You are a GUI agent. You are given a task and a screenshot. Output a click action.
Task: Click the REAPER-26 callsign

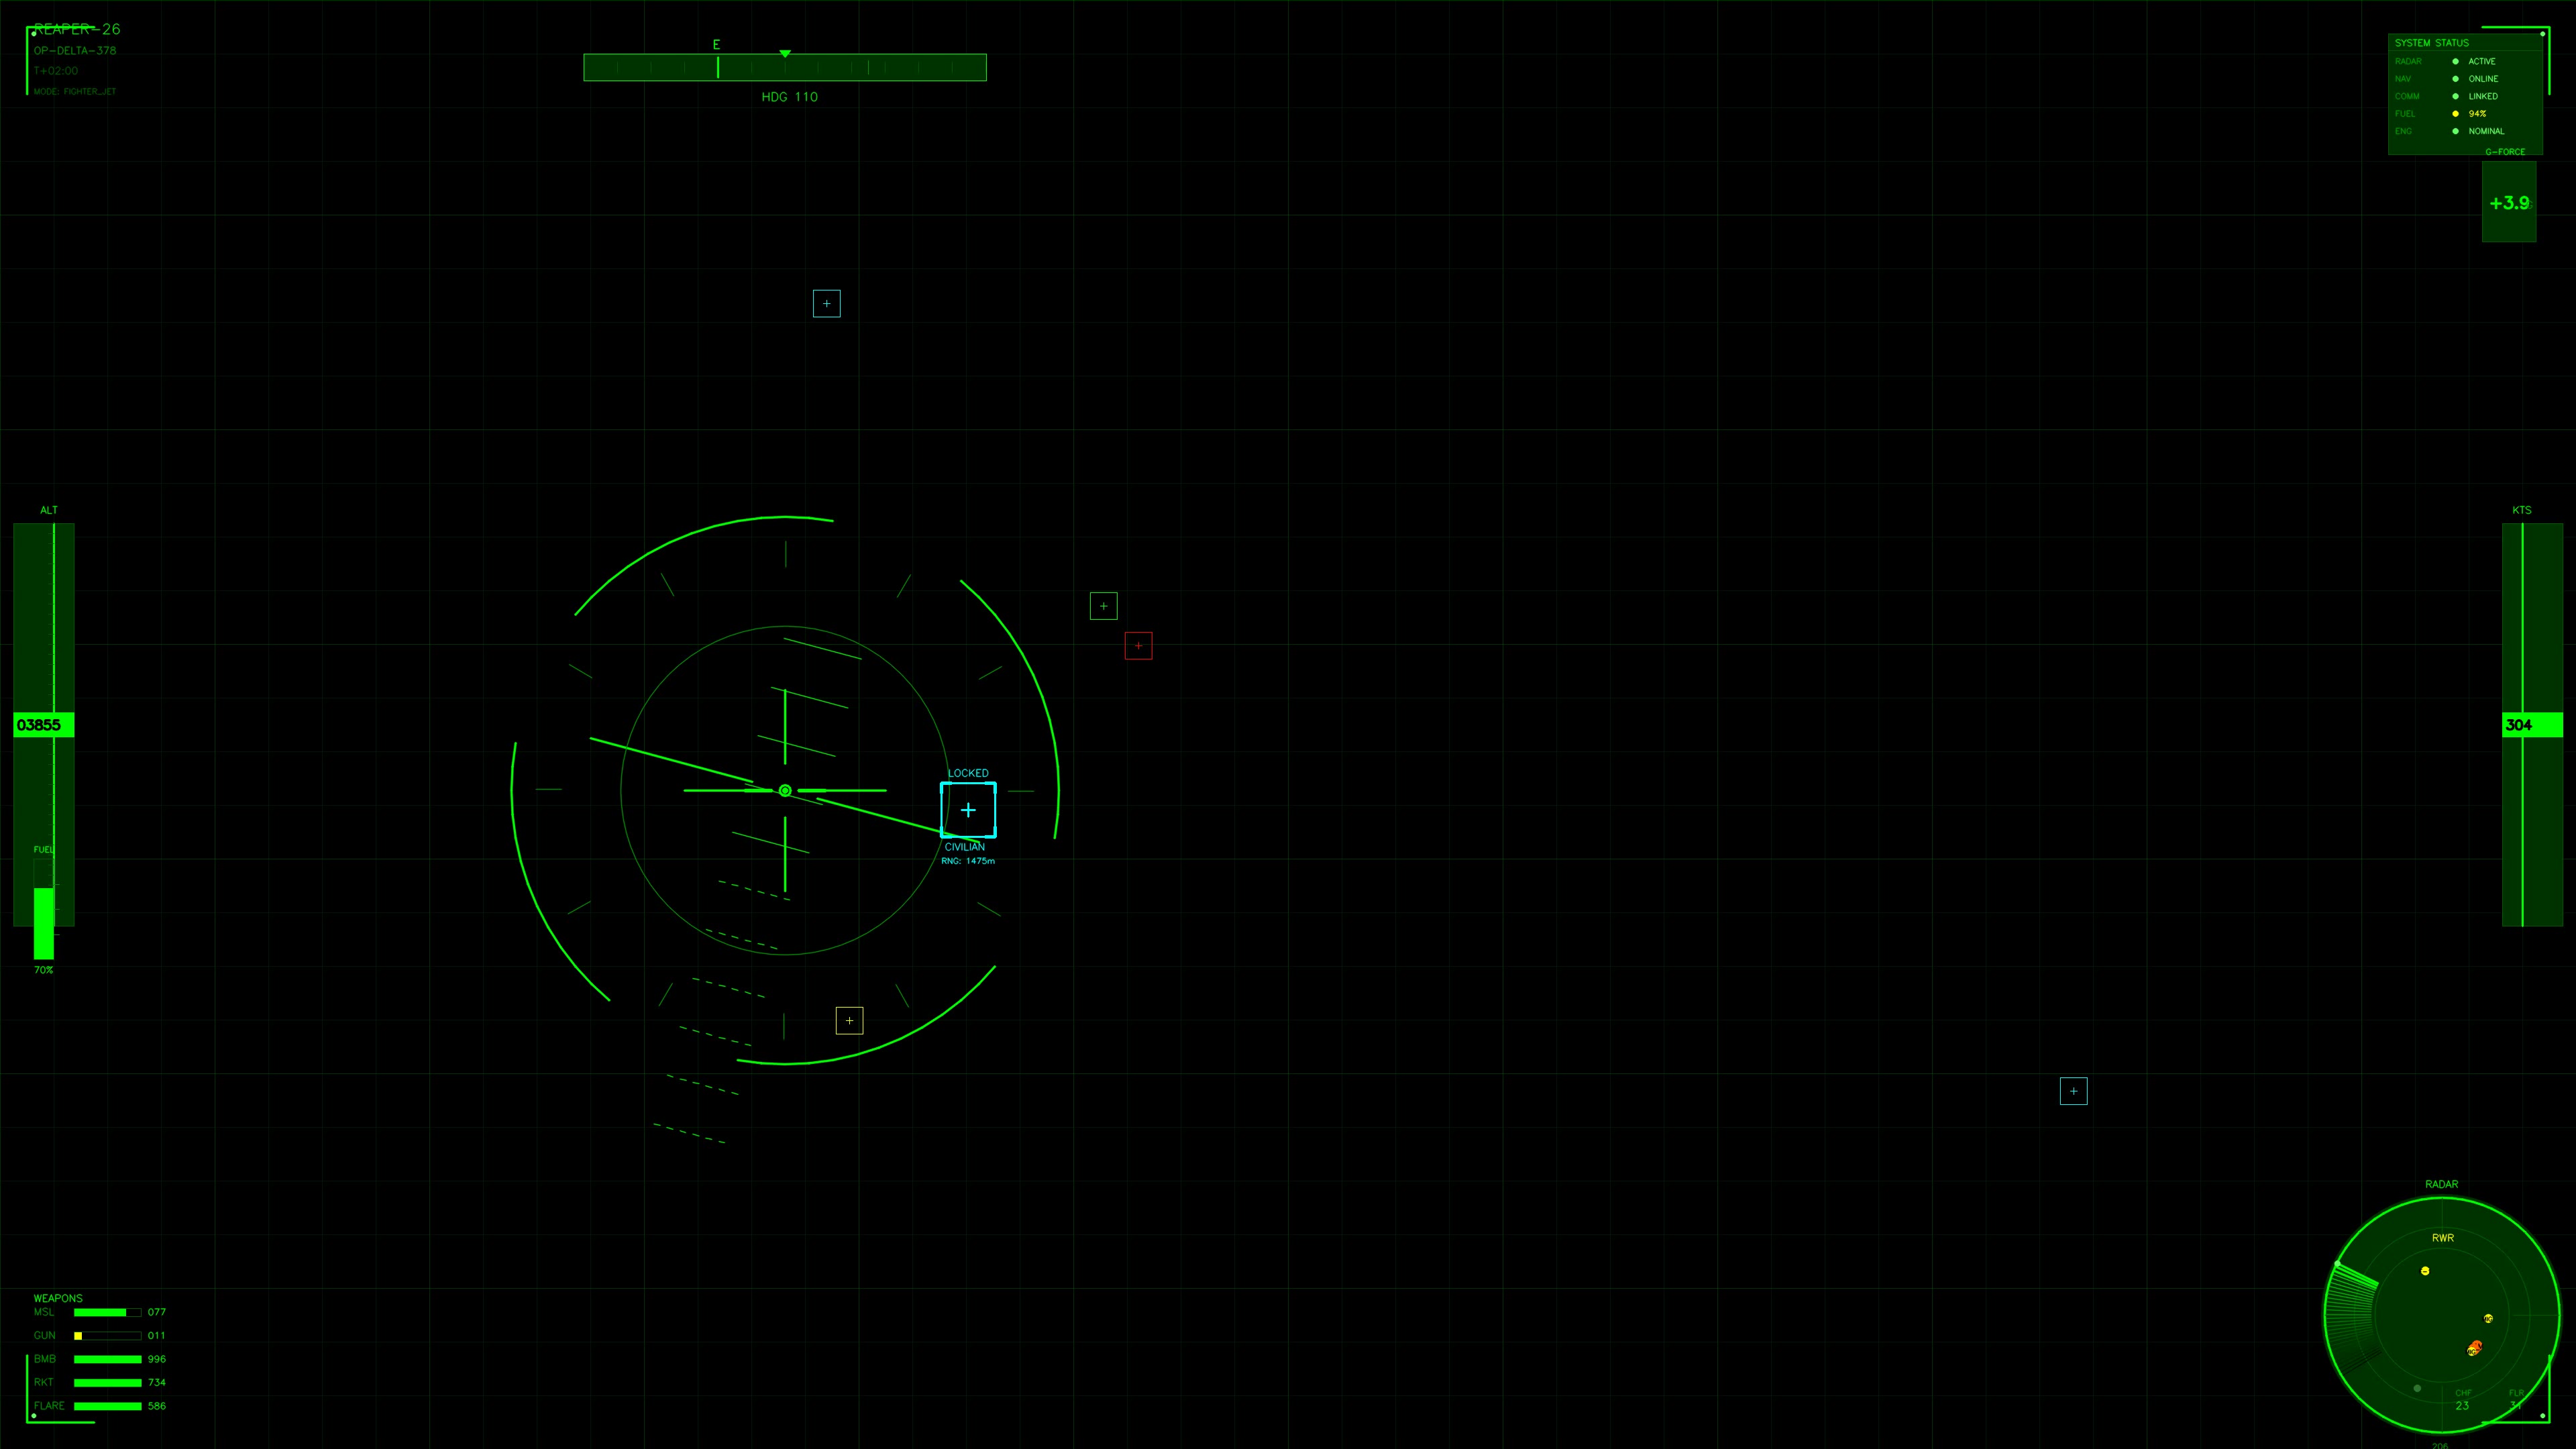[77, 28]
